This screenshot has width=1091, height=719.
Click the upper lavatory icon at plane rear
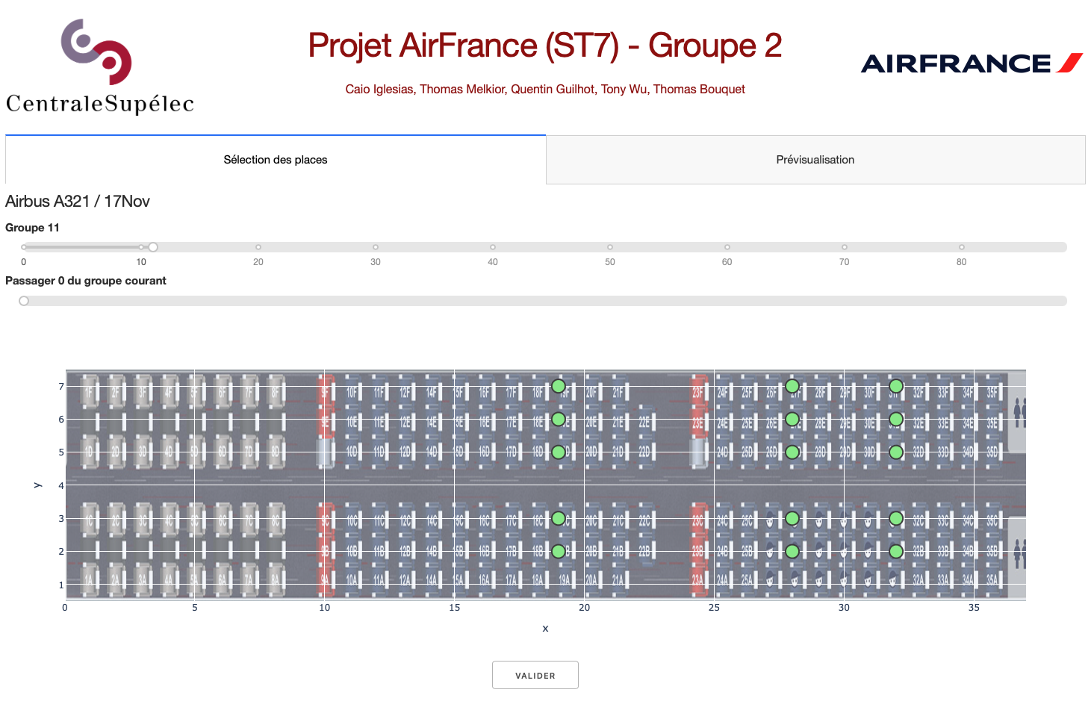point(1019,412)
